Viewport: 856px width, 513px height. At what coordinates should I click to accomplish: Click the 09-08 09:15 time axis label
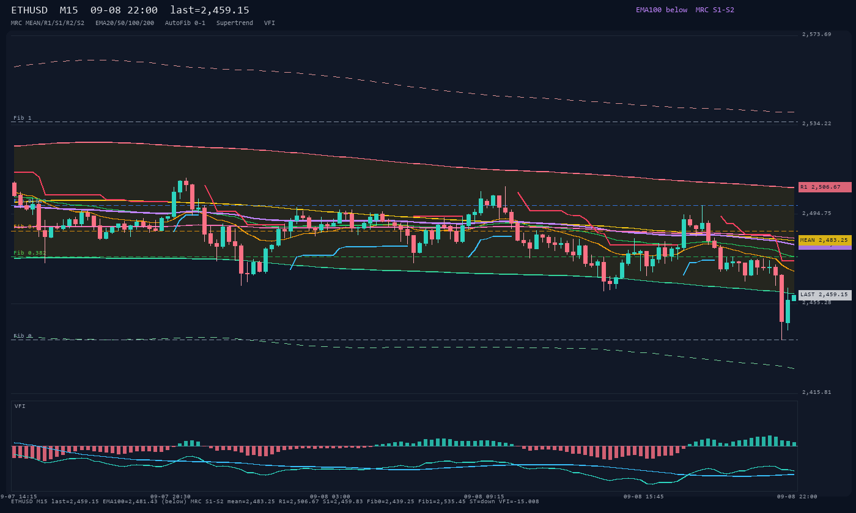[484, 497]
